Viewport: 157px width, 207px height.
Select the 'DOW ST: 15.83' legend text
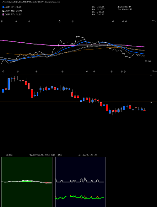(13, 7)
